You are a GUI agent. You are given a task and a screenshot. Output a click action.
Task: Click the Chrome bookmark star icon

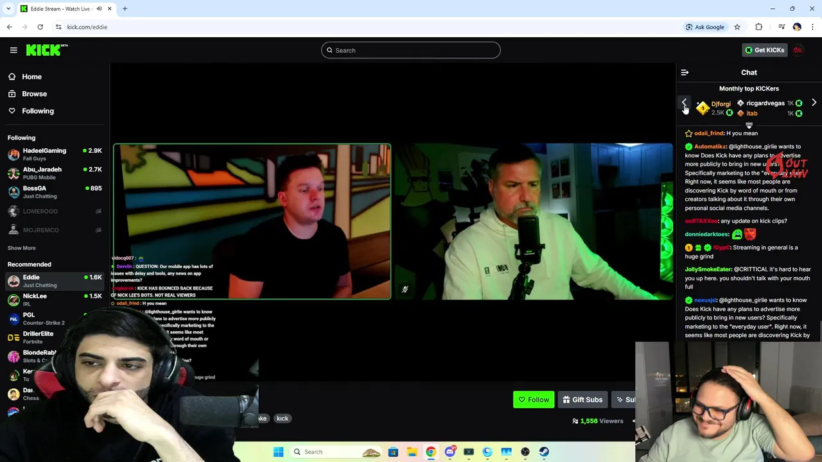[x=737, y=27]
